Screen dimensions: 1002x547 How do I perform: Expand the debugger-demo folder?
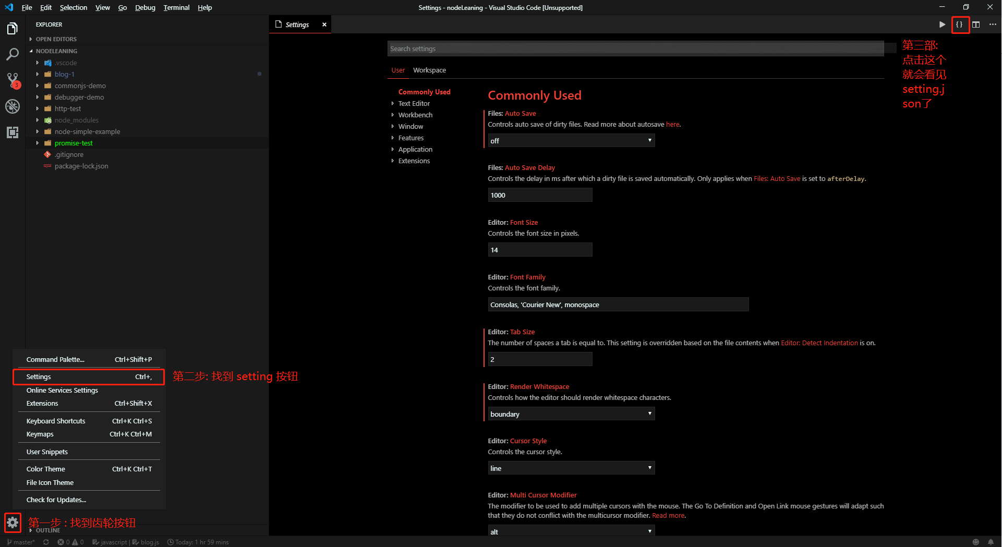point(38,97)
